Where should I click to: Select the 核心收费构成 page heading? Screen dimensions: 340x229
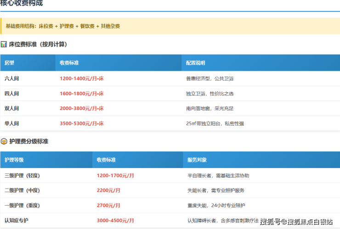click(x=21, y=3)
